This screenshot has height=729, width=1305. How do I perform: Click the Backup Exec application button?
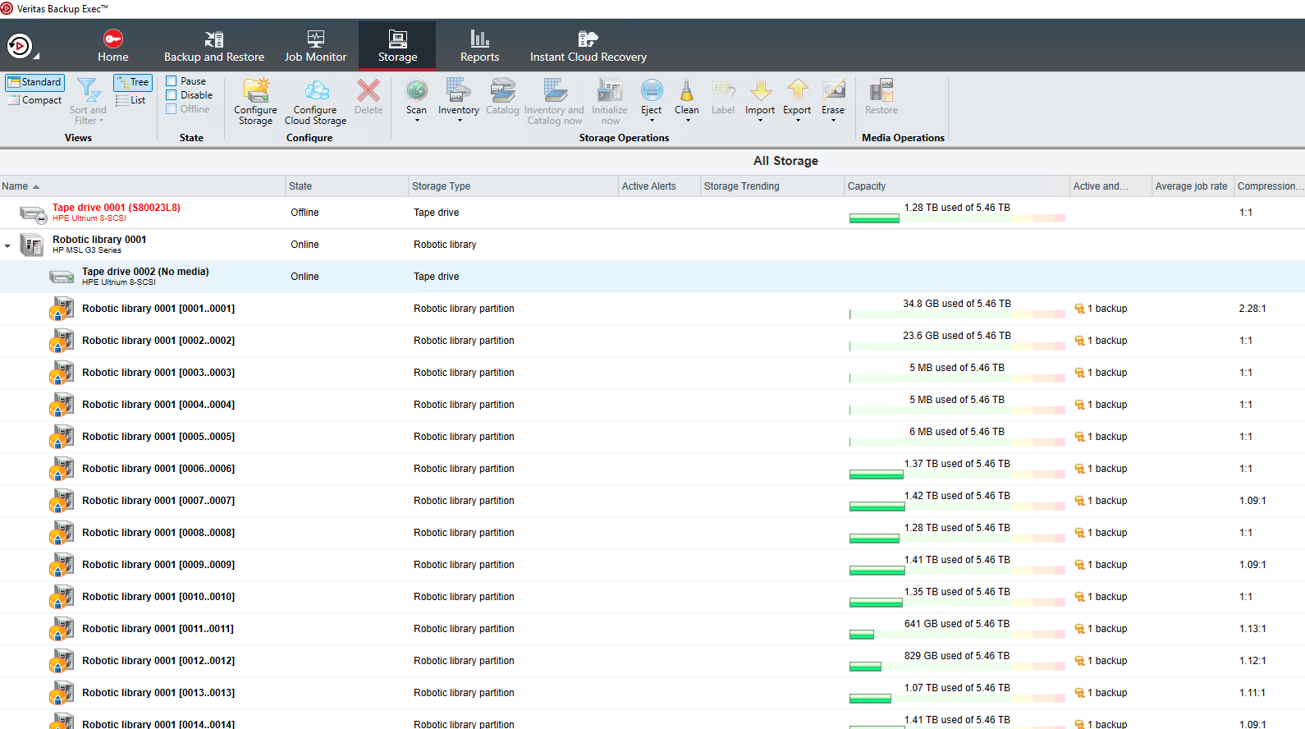[x=20, y=46]
